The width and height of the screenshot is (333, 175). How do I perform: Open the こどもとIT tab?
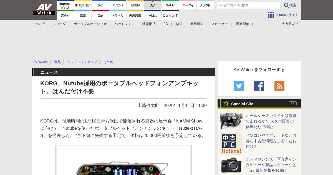[170, 15]
